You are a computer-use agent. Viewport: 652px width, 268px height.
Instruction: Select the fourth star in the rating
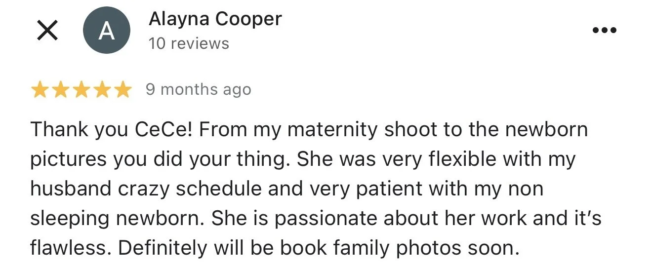pyautogui.click(x=102, y=90)
